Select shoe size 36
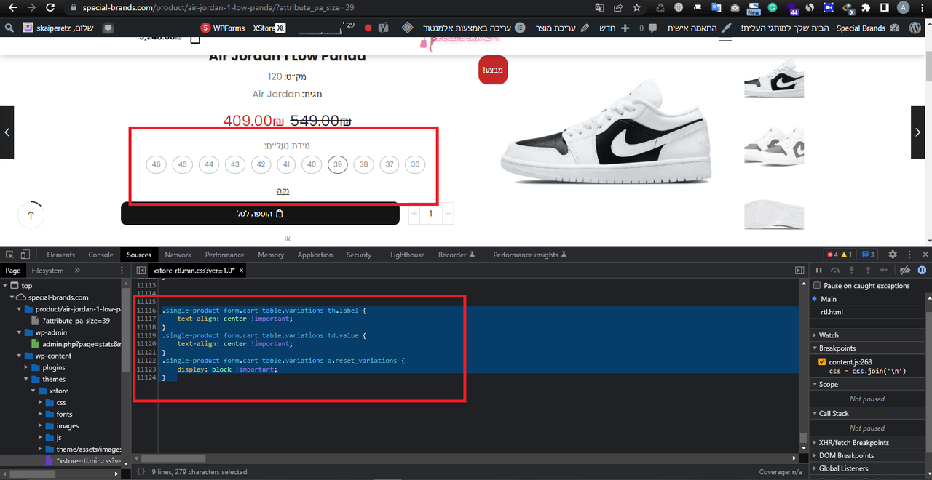Image resolution: width=932 pixels, height=480 pixels. point(415,164)
